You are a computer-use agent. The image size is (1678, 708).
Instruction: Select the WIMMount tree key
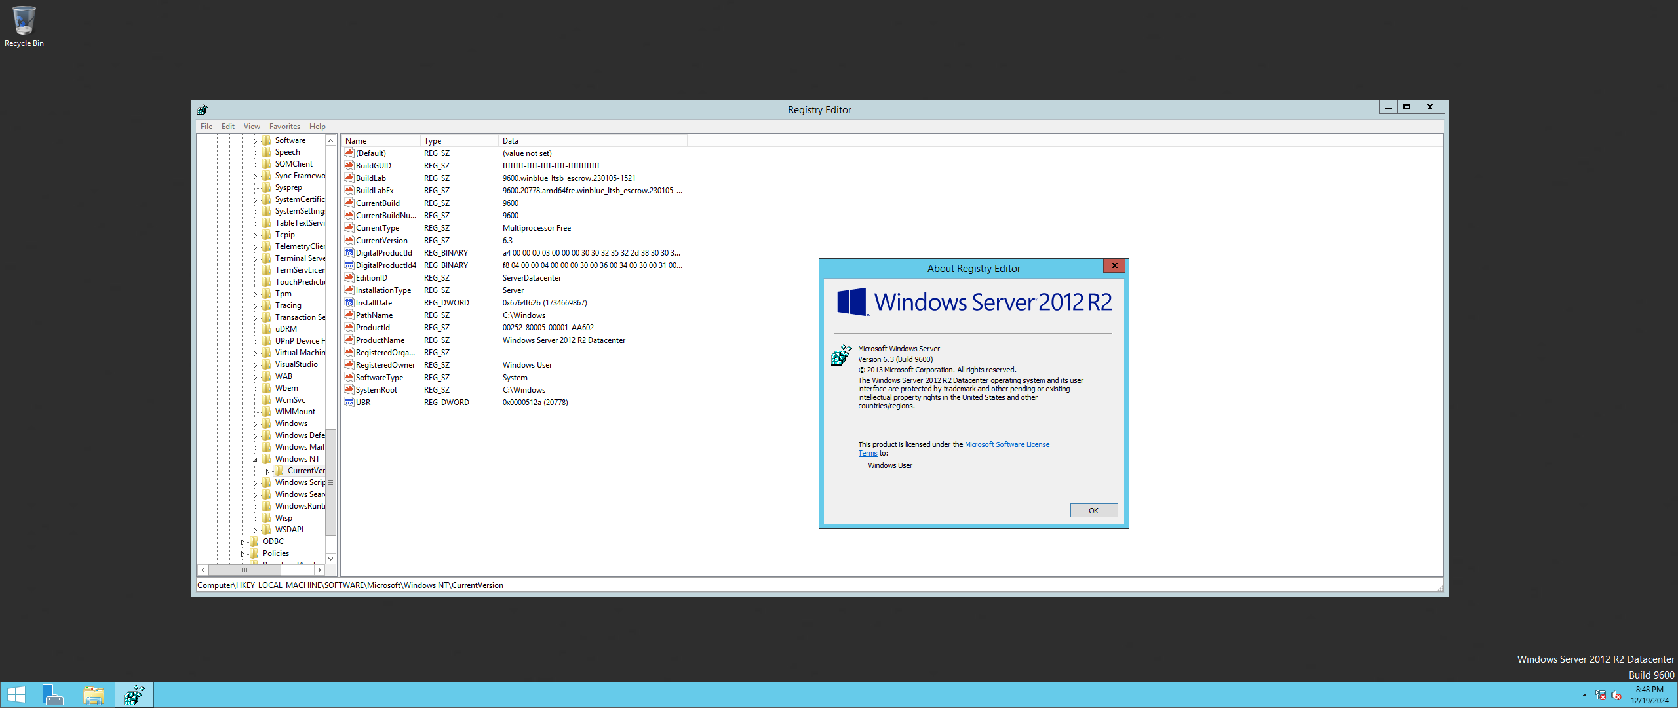295,412
